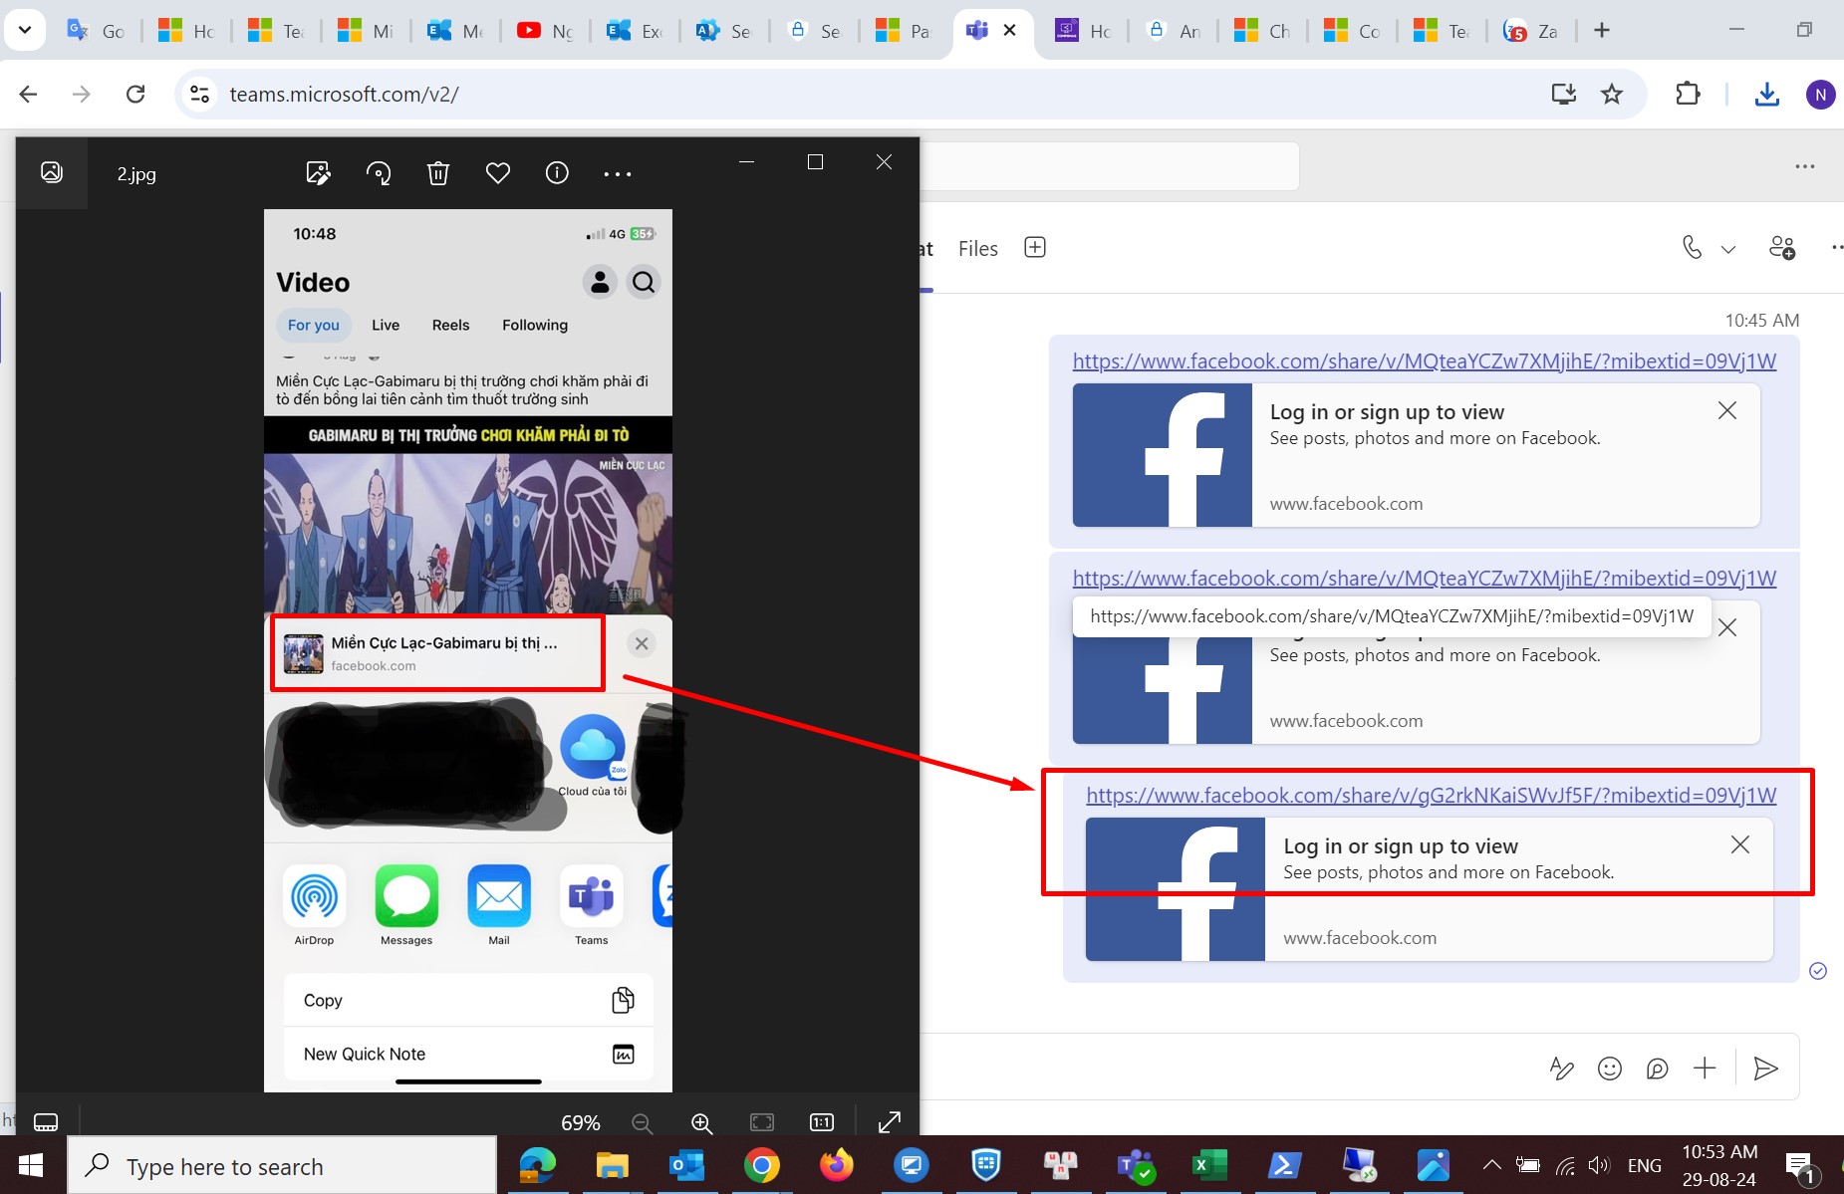Open the See more menu in Photos

(x=618, y=174)
